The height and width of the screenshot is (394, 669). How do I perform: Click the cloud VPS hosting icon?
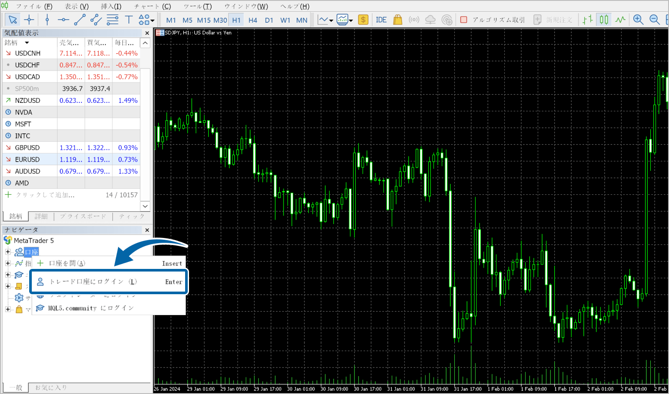coord(430,20)
